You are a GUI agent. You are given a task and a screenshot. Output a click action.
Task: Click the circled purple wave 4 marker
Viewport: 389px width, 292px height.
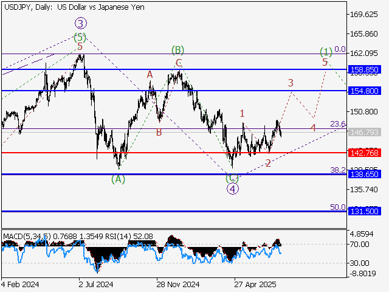232,189
